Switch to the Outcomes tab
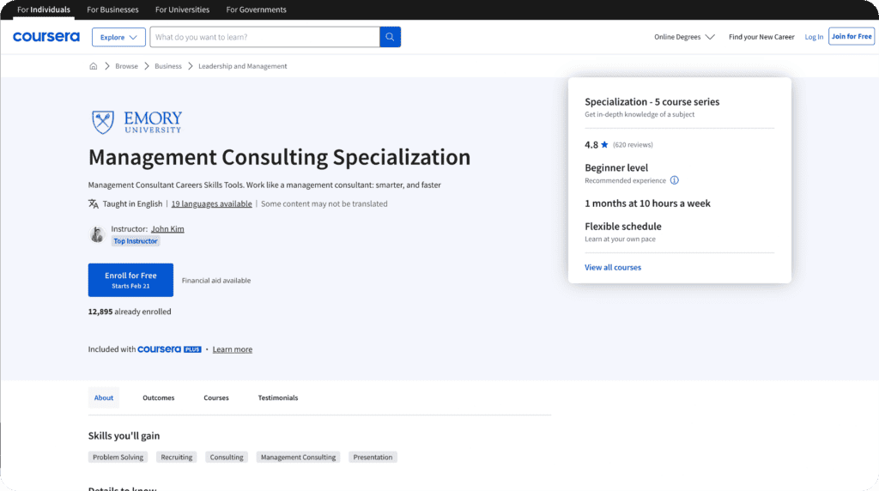879x491 pixels. pyautogui.click(x=158, y=397)
